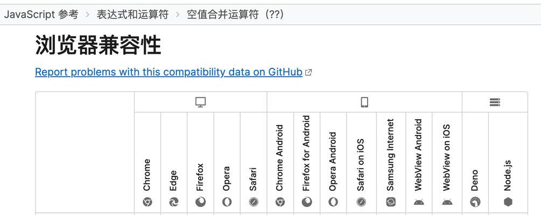Open the 空值合并运算符（??）breadcrumb
The height and width of the screenshot is (215, 541).
click(x=235, y=15)
